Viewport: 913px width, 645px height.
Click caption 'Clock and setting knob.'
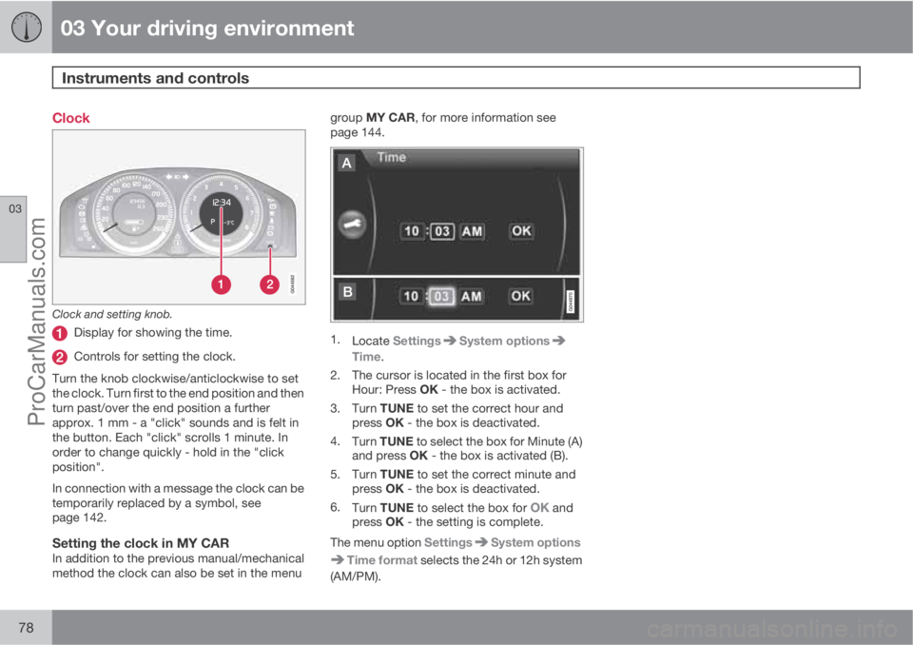tap(112, 314)
